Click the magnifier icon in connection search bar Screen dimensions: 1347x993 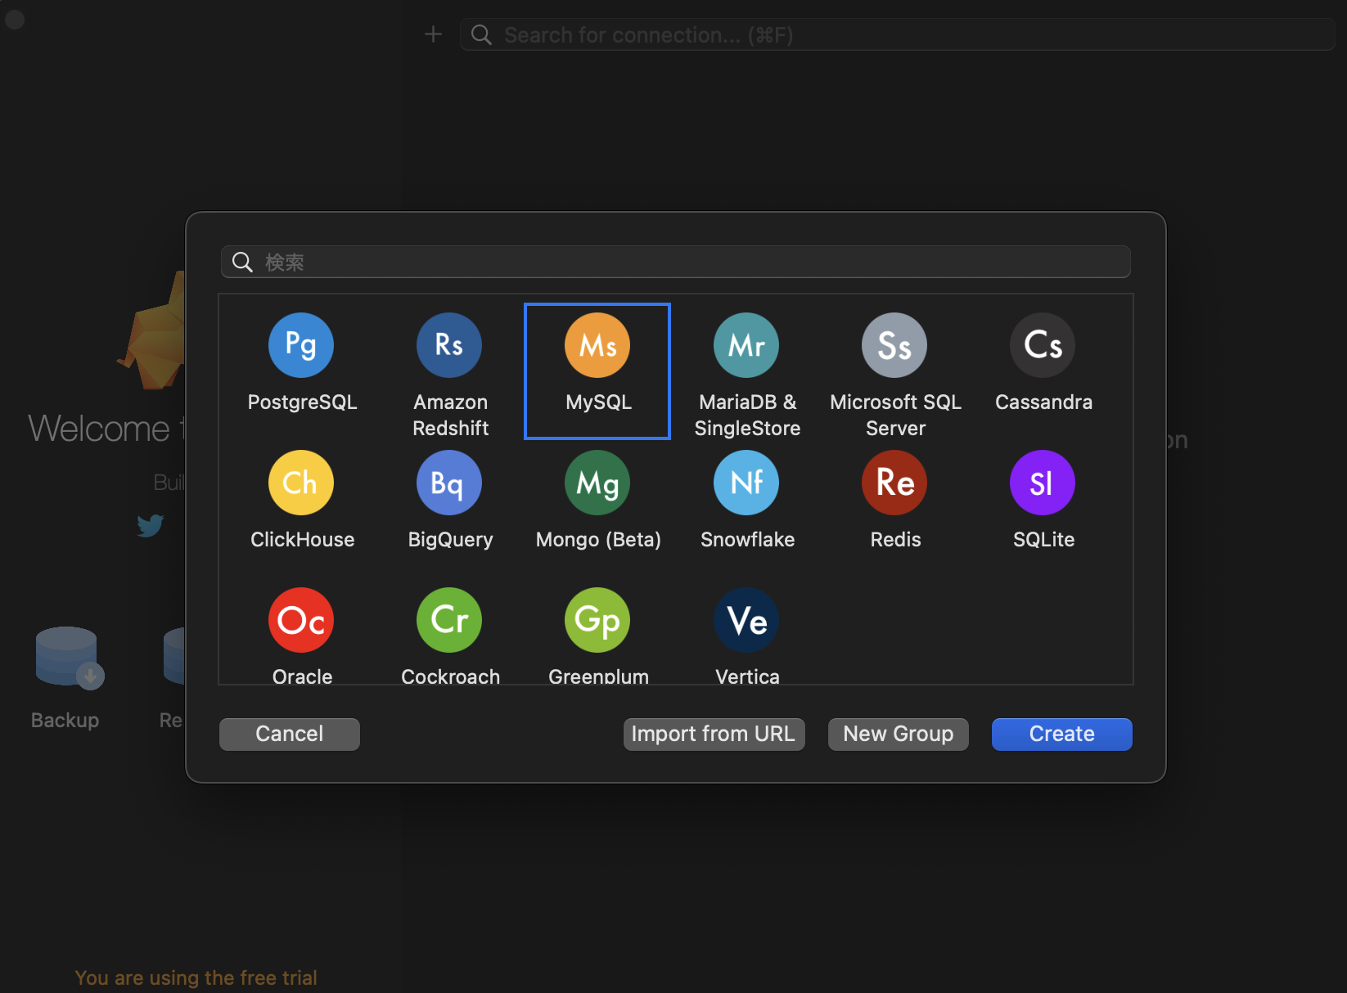pyautogui.click(x=481, y=35)
